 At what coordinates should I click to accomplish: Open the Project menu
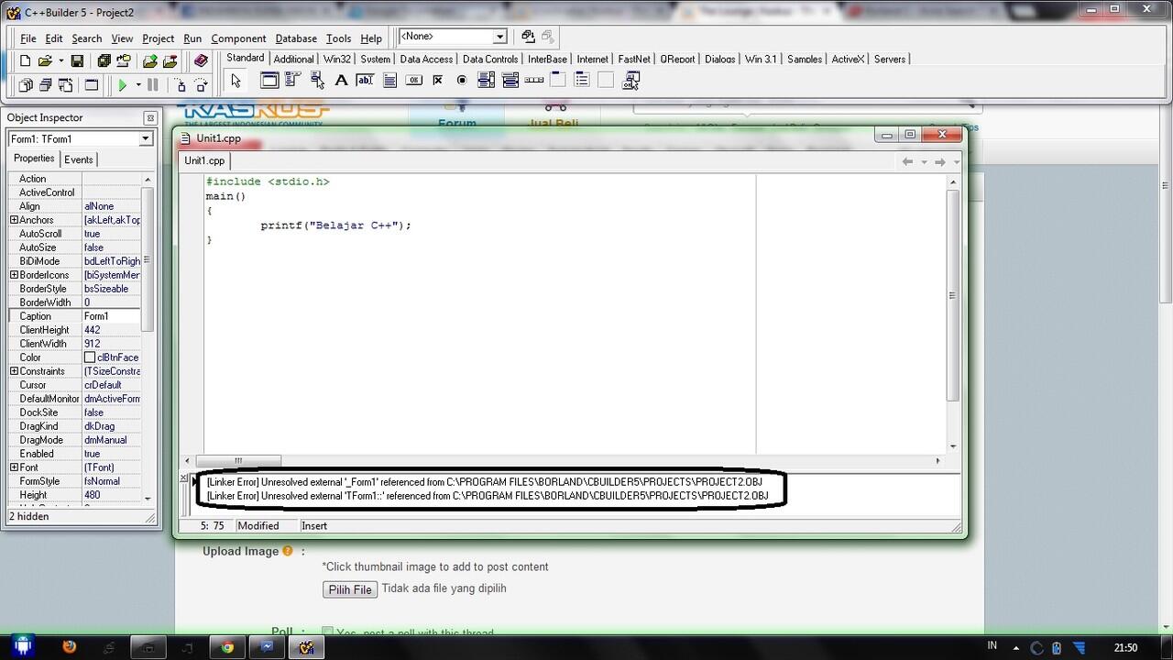click(x=158, y=38)
